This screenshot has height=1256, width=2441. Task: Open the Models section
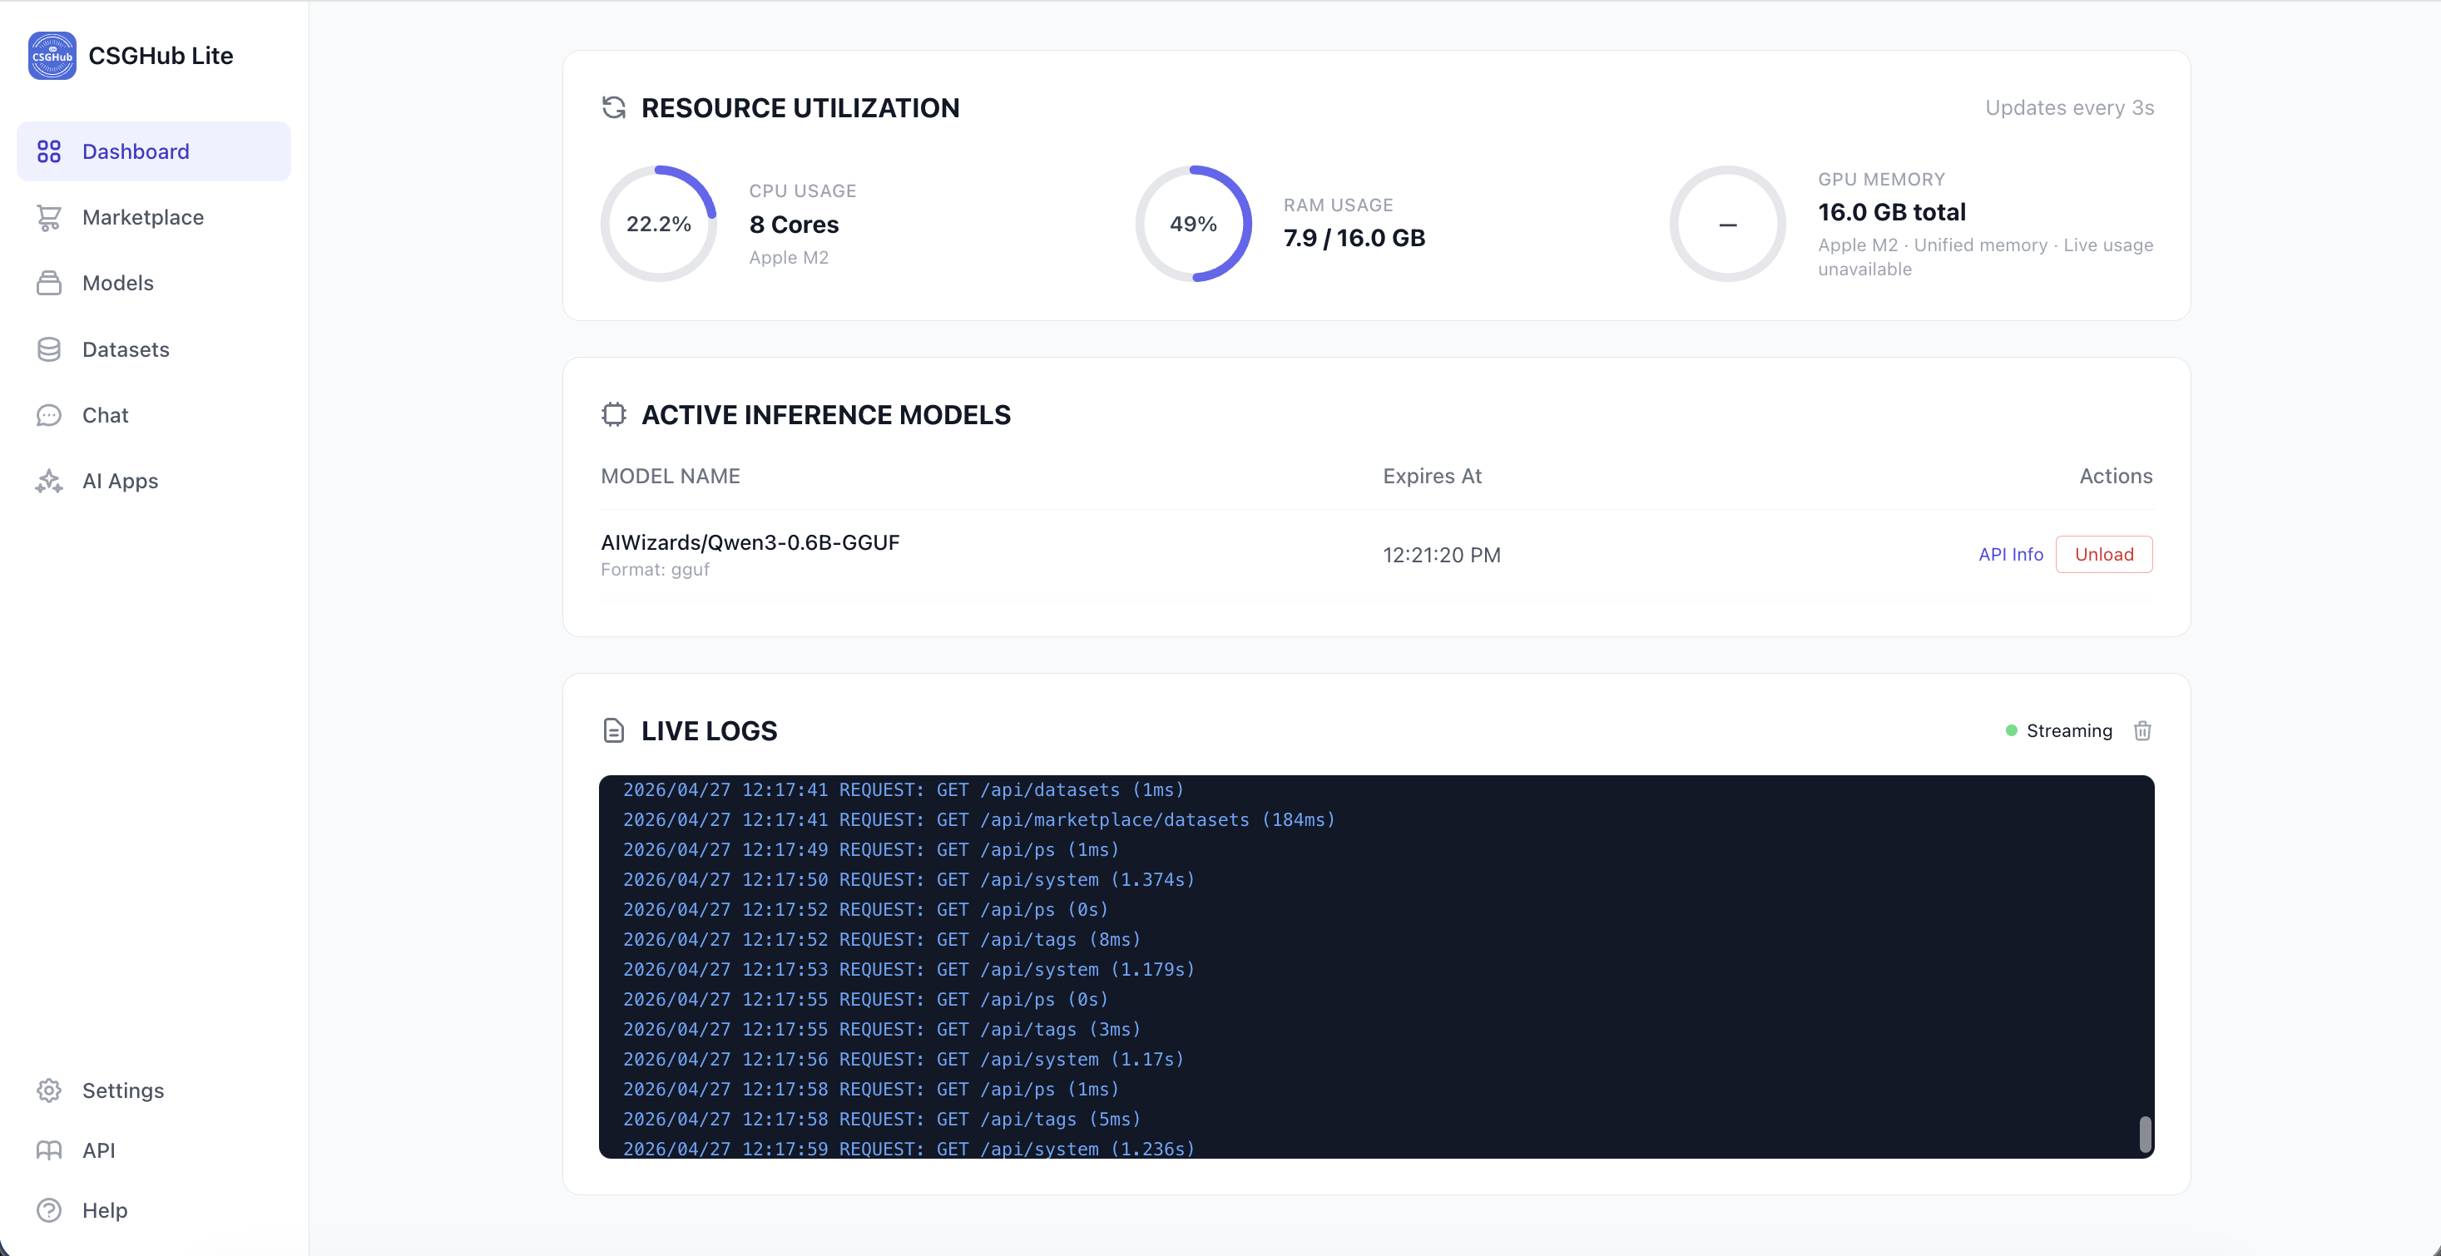[x=154, y=283]
